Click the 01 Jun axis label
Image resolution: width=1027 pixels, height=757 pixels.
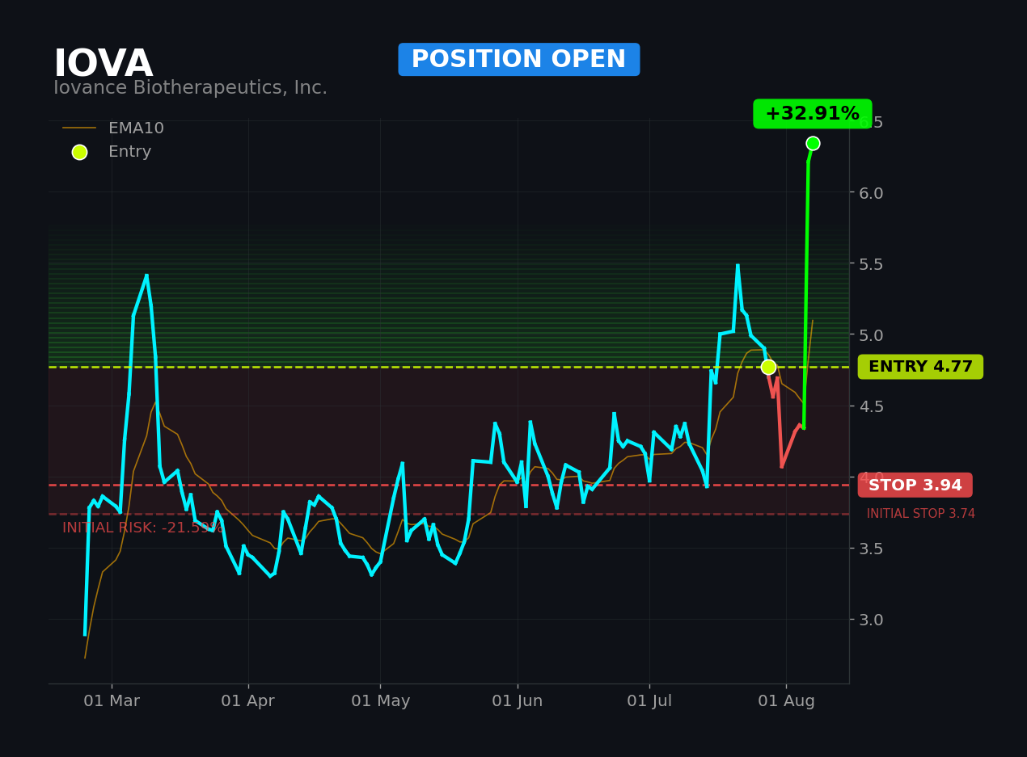(518, 701)
